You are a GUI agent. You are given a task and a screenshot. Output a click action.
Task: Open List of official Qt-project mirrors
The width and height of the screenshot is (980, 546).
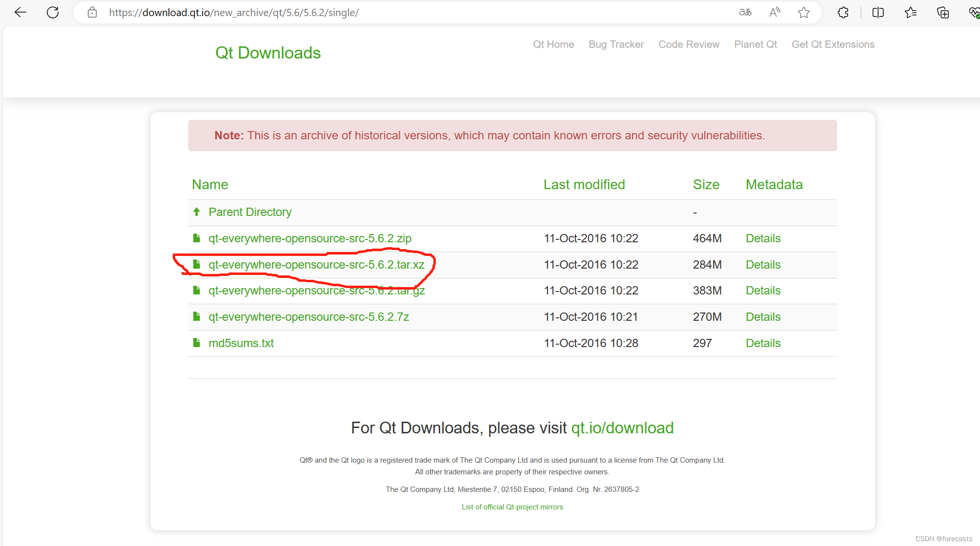[512, 507]
